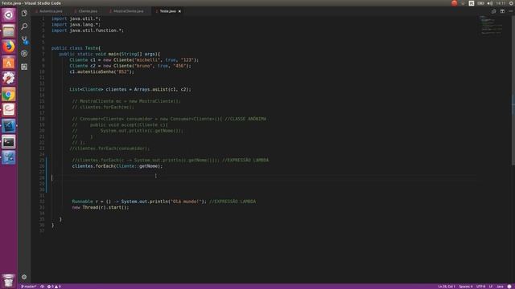Open the Terminal from the launcher
Screen dimensions: 515x289
pyautogui.click(x=9, y=142)
